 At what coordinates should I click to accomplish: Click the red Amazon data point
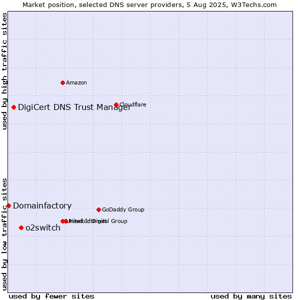point(62,82)
